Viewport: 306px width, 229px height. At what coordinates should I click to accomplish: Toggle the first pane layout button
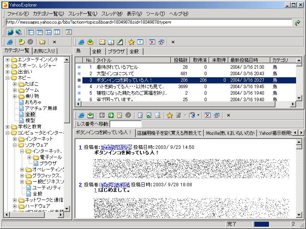31,32
